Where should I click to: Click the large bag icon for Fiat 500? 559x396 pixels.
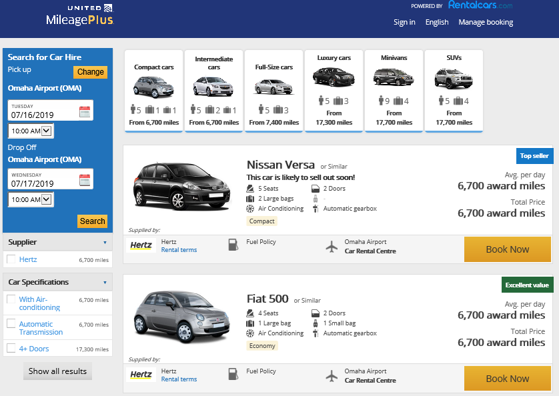250,323
